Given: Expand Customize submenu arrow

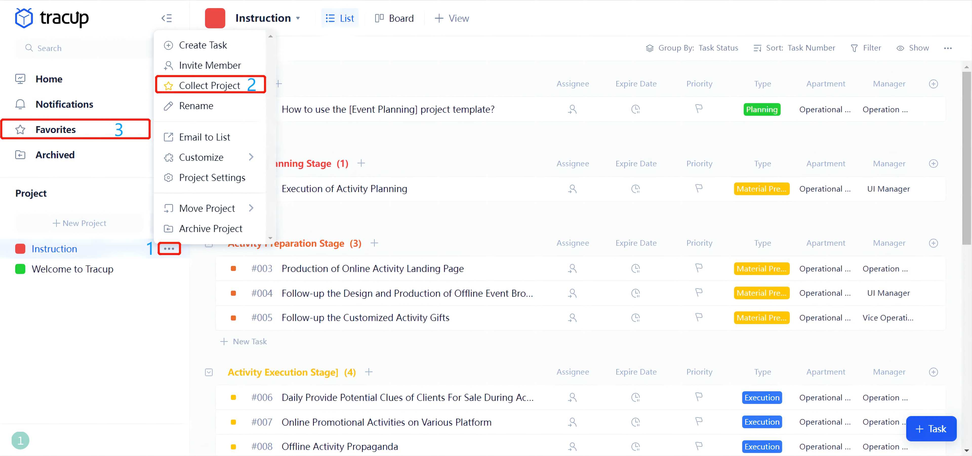Looking at the screenshot, I should (x=251, y=157).
